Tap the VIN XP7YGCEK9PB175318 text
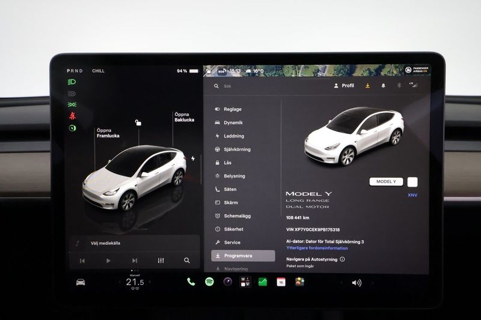 pyautogui.click(x=313, y=229)
